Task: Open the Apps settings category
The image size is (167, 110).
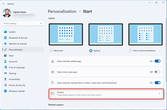Action: click(x=23, y=56)
